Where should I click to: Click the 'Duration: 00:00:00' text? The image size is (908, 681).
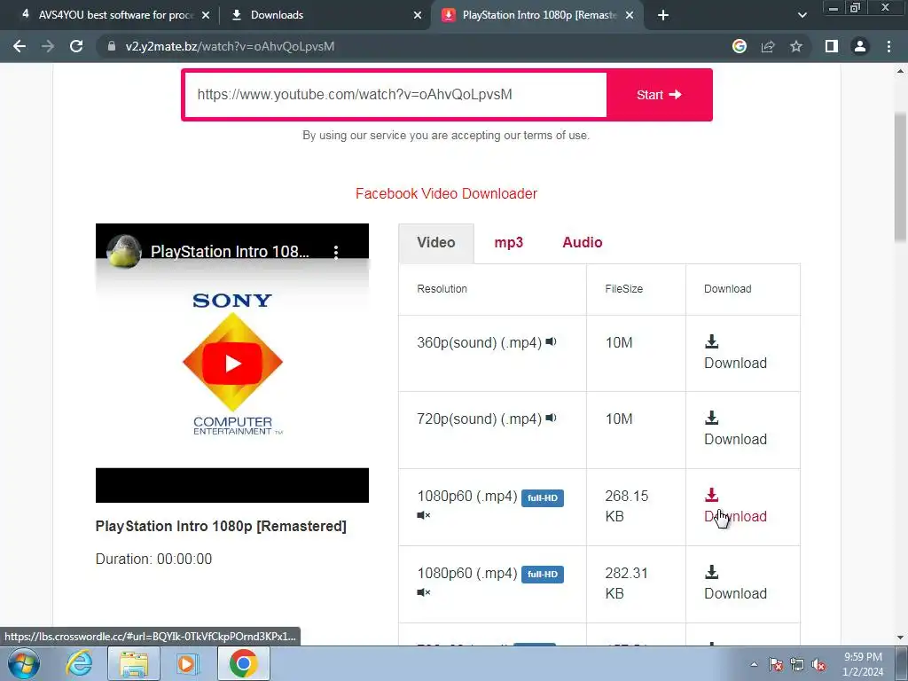pos(153,559)
